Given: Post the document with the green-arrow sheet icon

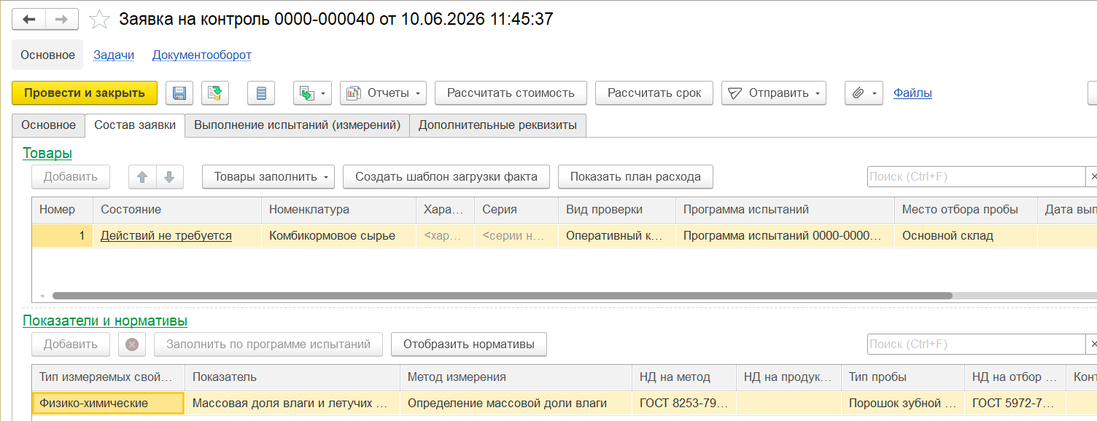Looking at the screenshot, I should click(215, 93).
